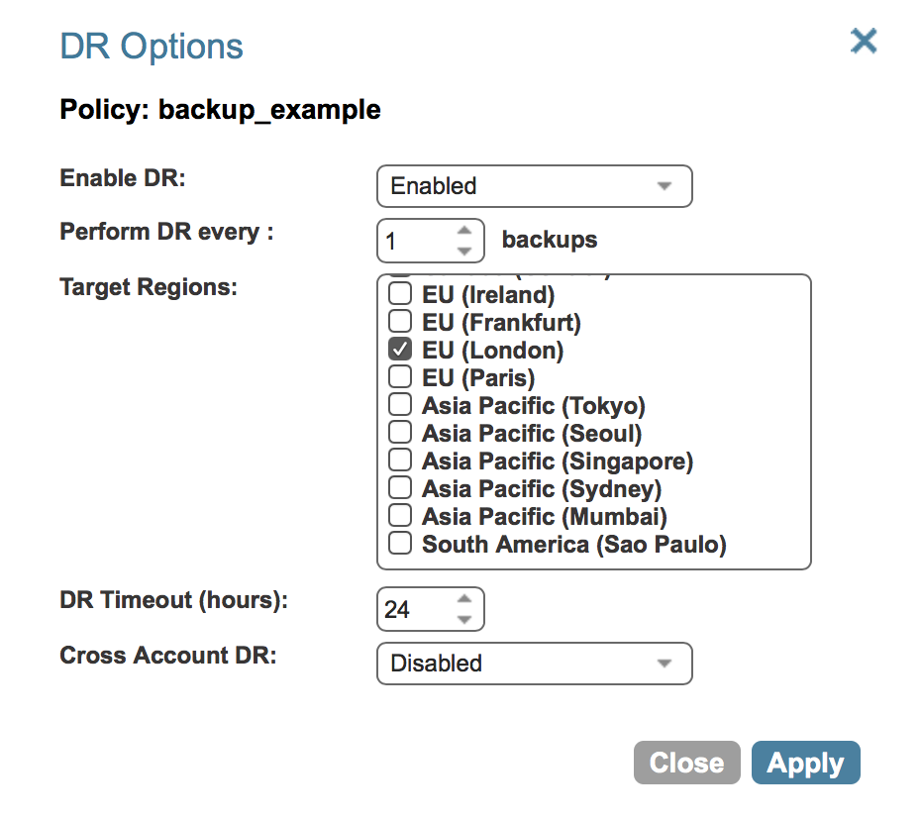Increase DR Timeout hours value
Screen dimensions: 921x820
[464, 598]
